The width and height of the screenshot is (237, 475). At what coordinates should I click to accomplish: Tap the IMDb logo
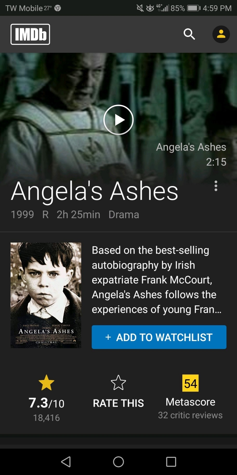coord(30,34)
